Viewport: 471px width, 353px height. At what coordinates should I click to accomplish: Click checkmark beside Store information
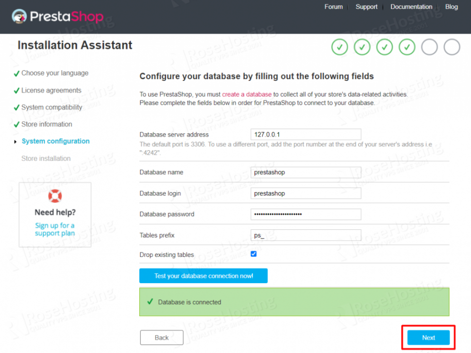[x=17, y=125]
